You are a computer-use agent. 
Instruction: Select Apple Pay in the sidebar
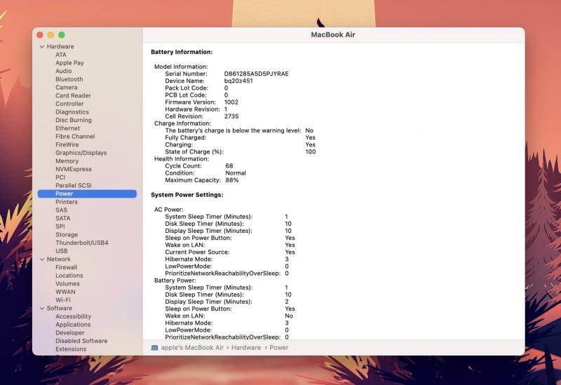[x=69, y=63]
